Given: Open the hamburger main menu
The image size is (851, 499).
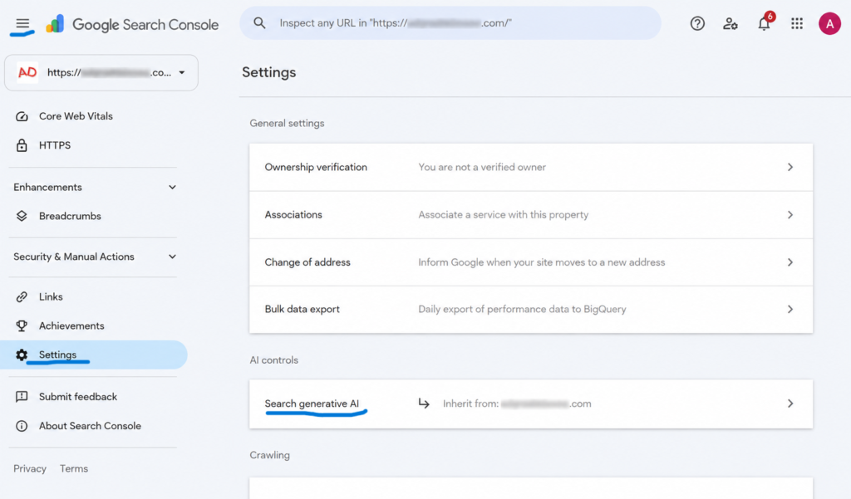Looking at the screenshot, I should 22,24.
